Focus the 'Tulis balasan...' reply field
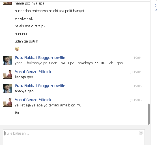The height and width of the screenshot is (145, 157). [x=74, y=137]
